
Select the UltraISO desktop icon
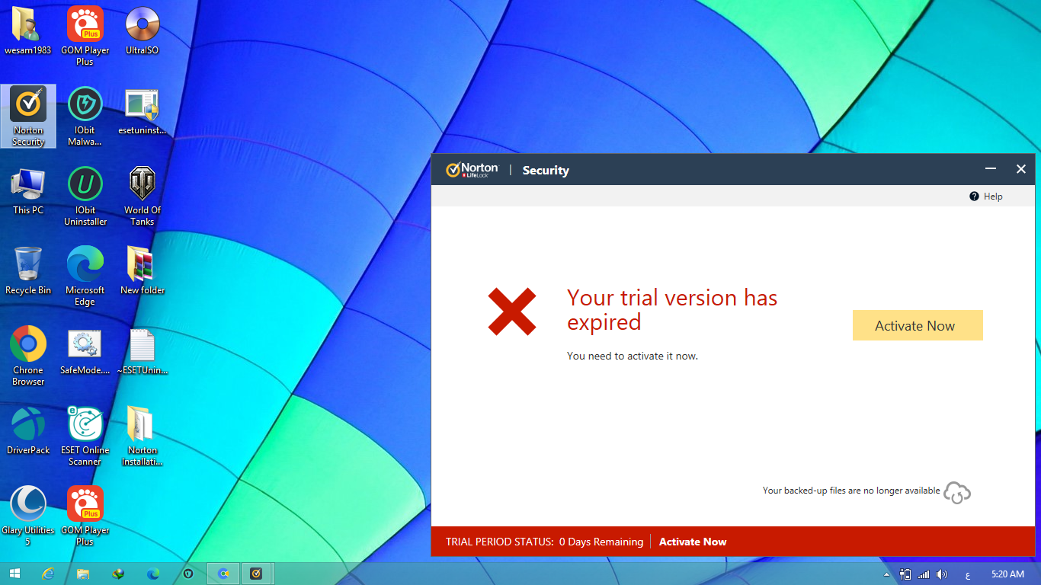click(143, 30)
